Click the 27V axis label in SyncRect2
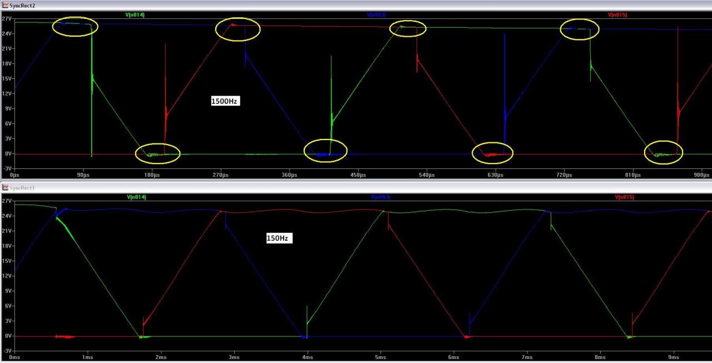 coord(7,19)
